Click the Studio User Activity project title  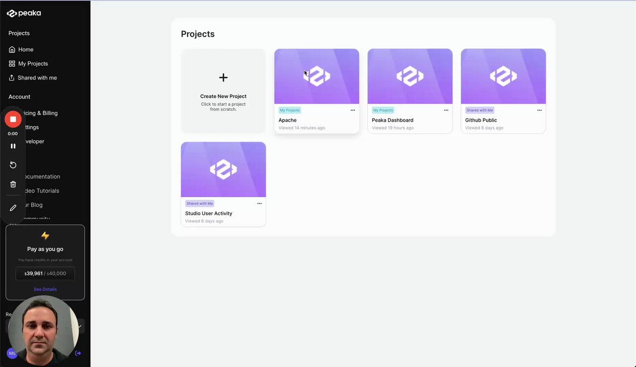(x=209, y=214)
